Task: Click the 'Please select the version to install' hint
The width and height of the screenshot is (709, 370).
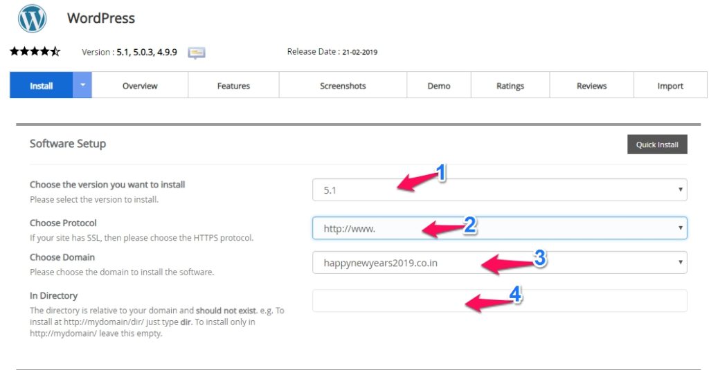Action: (94, 199)
